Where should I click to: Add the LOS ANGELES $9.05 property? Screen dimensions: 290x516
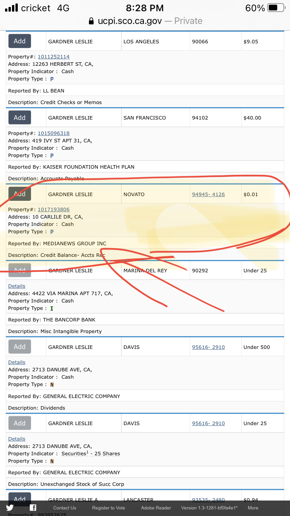coord(20,41)
